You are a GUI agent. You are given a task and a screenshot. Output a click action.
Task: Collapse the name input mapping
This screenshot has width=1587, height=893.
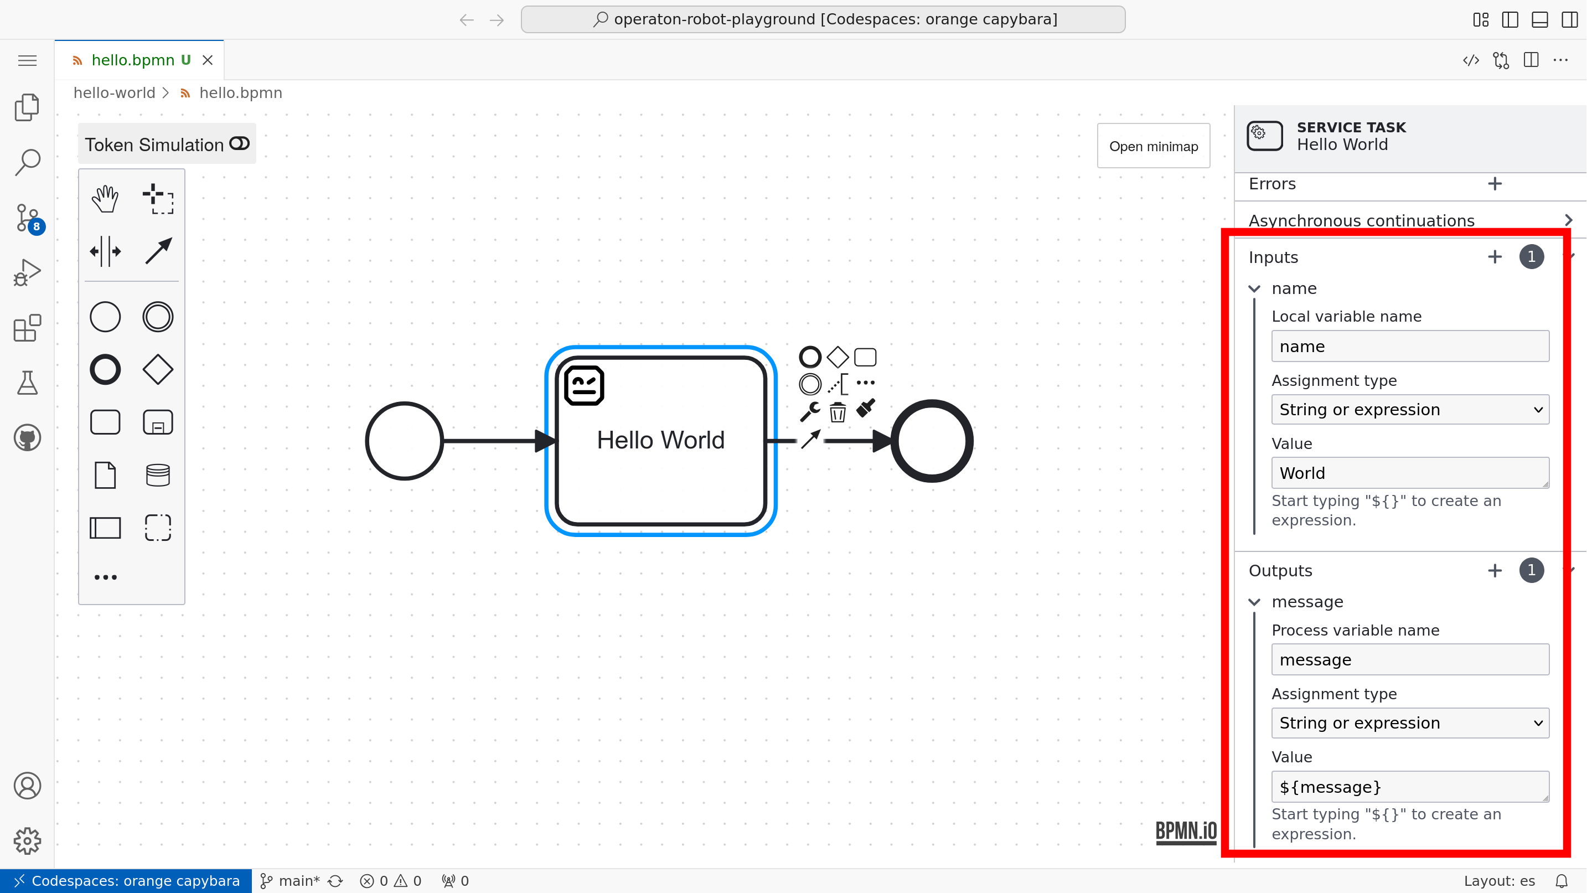pos(1255,288)
